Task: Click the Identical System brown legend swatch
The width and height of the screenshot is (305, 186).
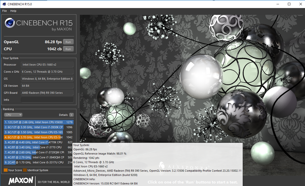Action: tap(25, 170)
